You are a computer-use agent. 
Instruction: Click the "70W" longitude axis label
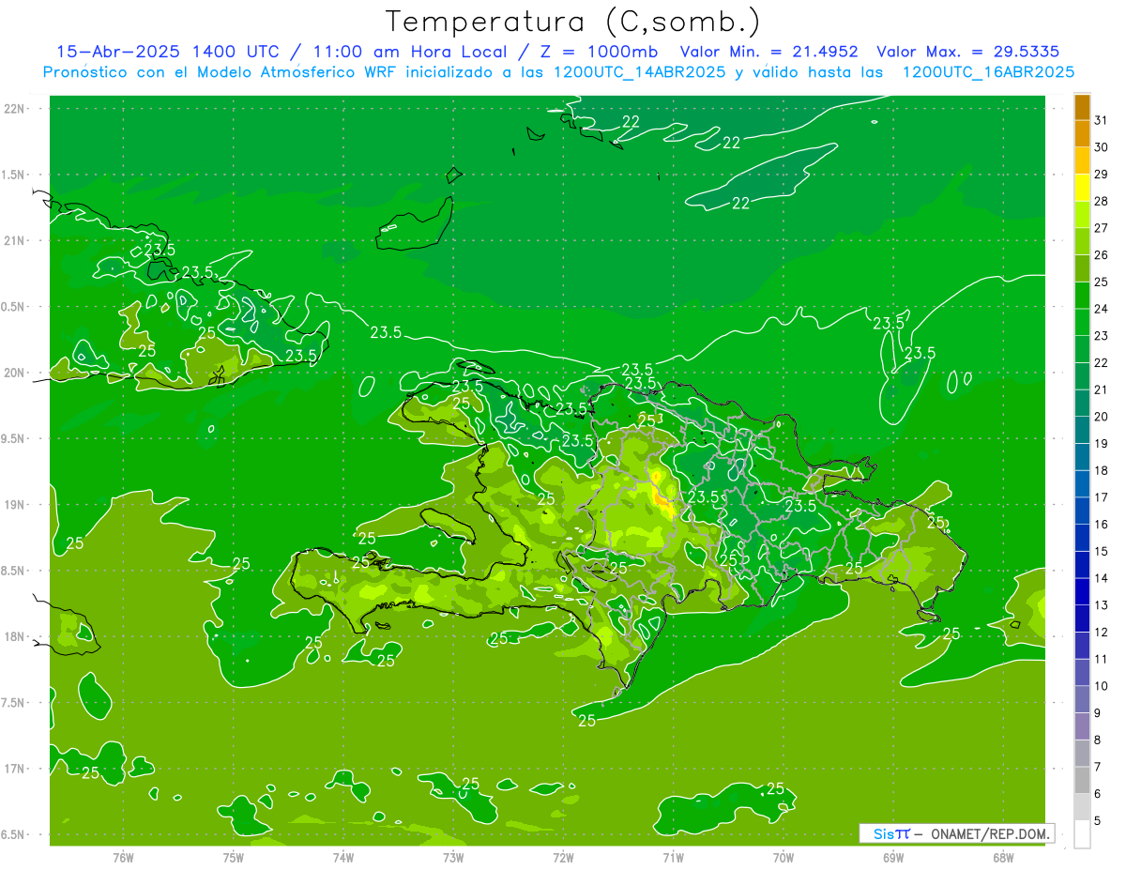[x=784, y=856]
